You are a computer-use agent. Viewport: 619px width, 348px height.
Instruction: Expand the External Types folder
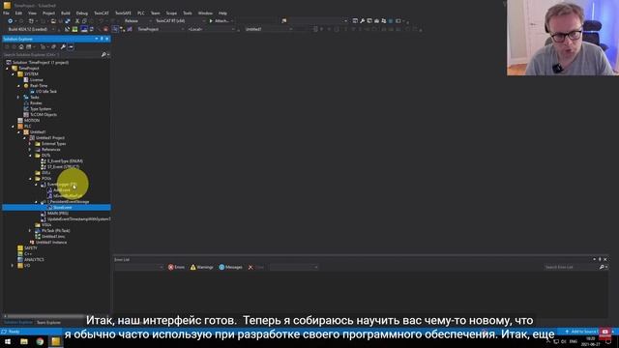coord(30,144)
